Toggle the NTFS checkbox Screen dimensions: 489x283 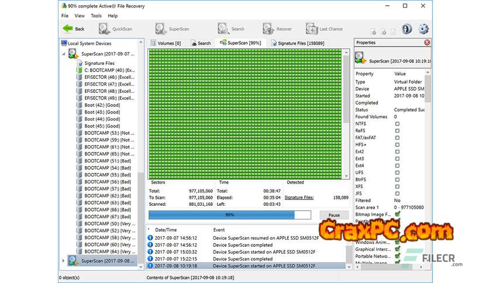pyautogui.click(x=397, y=124)
